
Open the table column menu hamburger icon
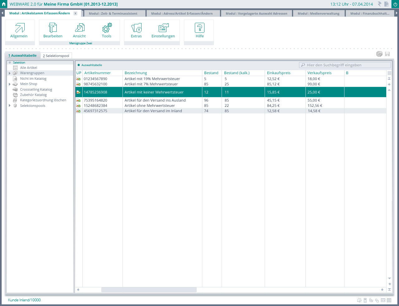[x=389, y=73]
